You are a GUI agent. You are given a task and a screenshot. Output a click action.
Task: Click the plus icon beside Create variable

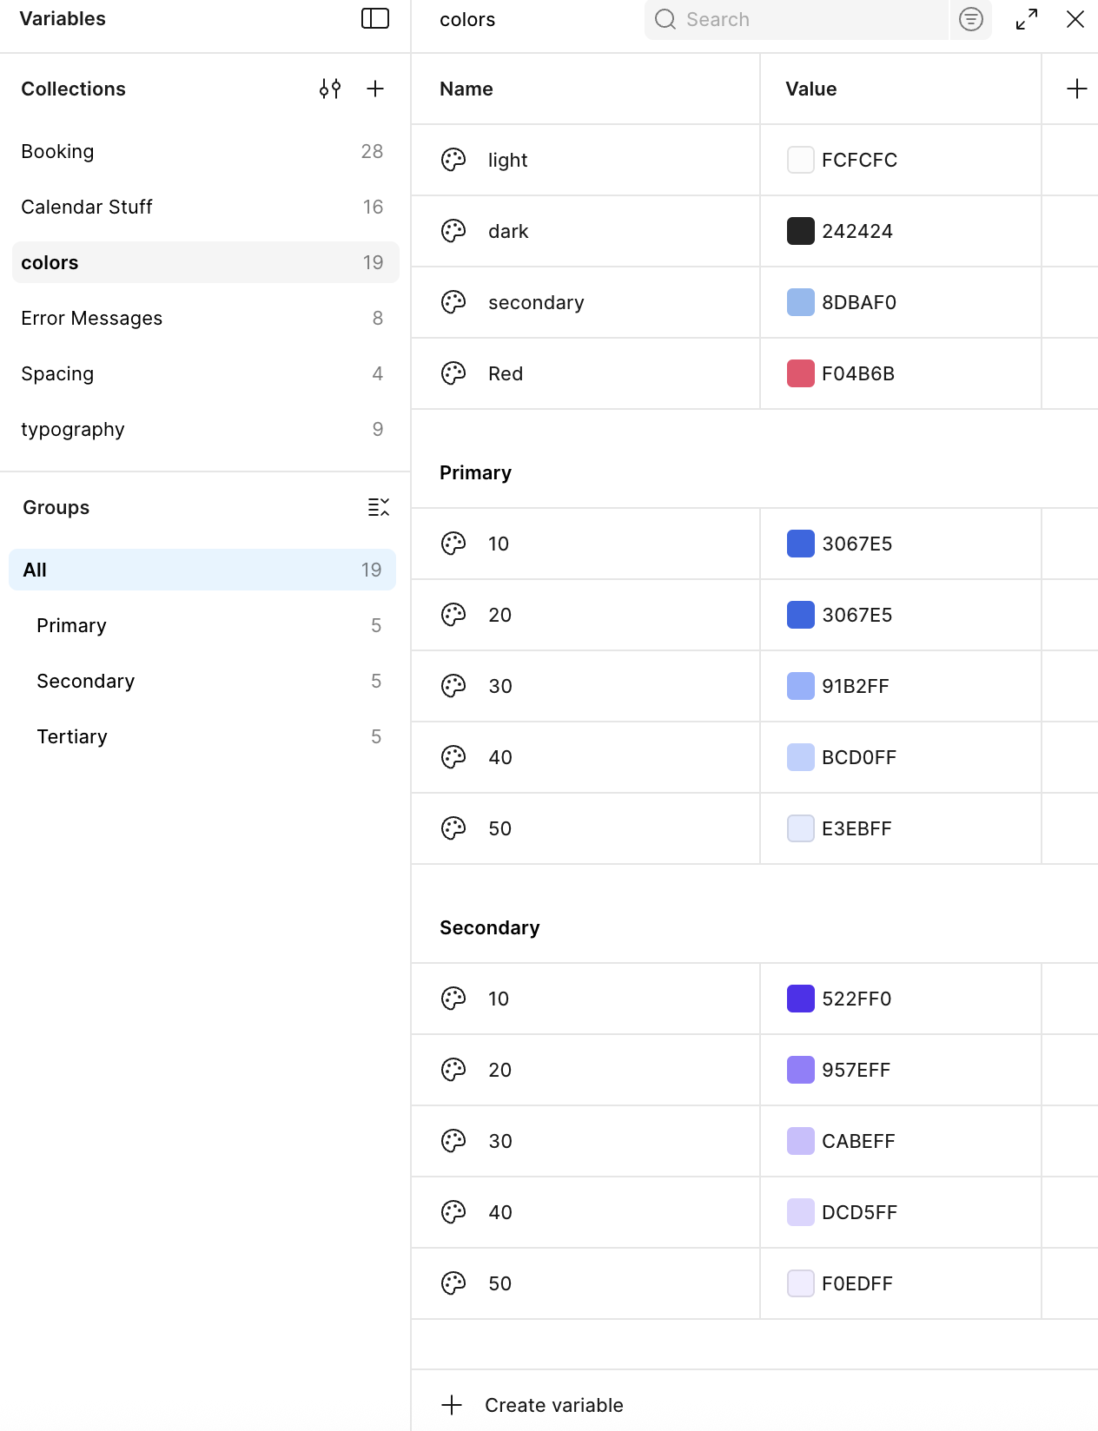[x=452, y=1405]
